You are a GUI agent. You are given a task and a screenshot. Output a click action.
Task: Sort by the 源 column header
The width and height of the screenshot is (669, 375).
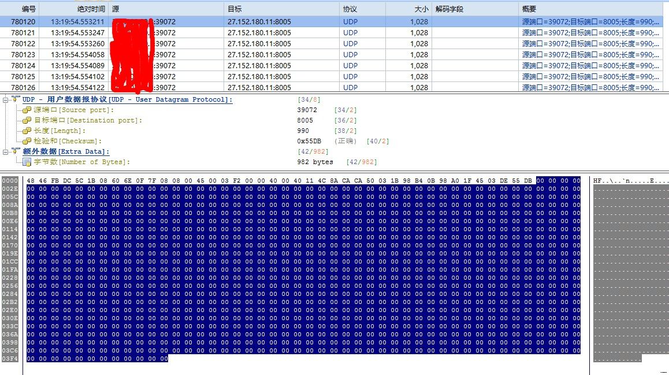(x=166, y=9)
